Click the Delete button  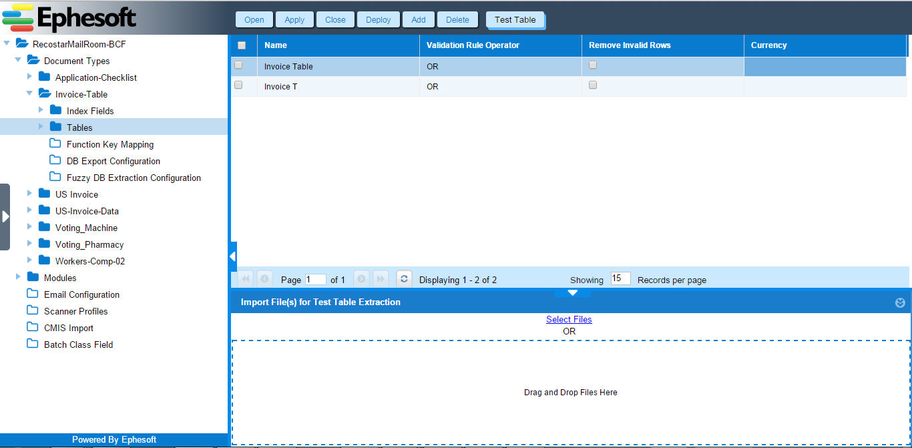click(457, 19)
